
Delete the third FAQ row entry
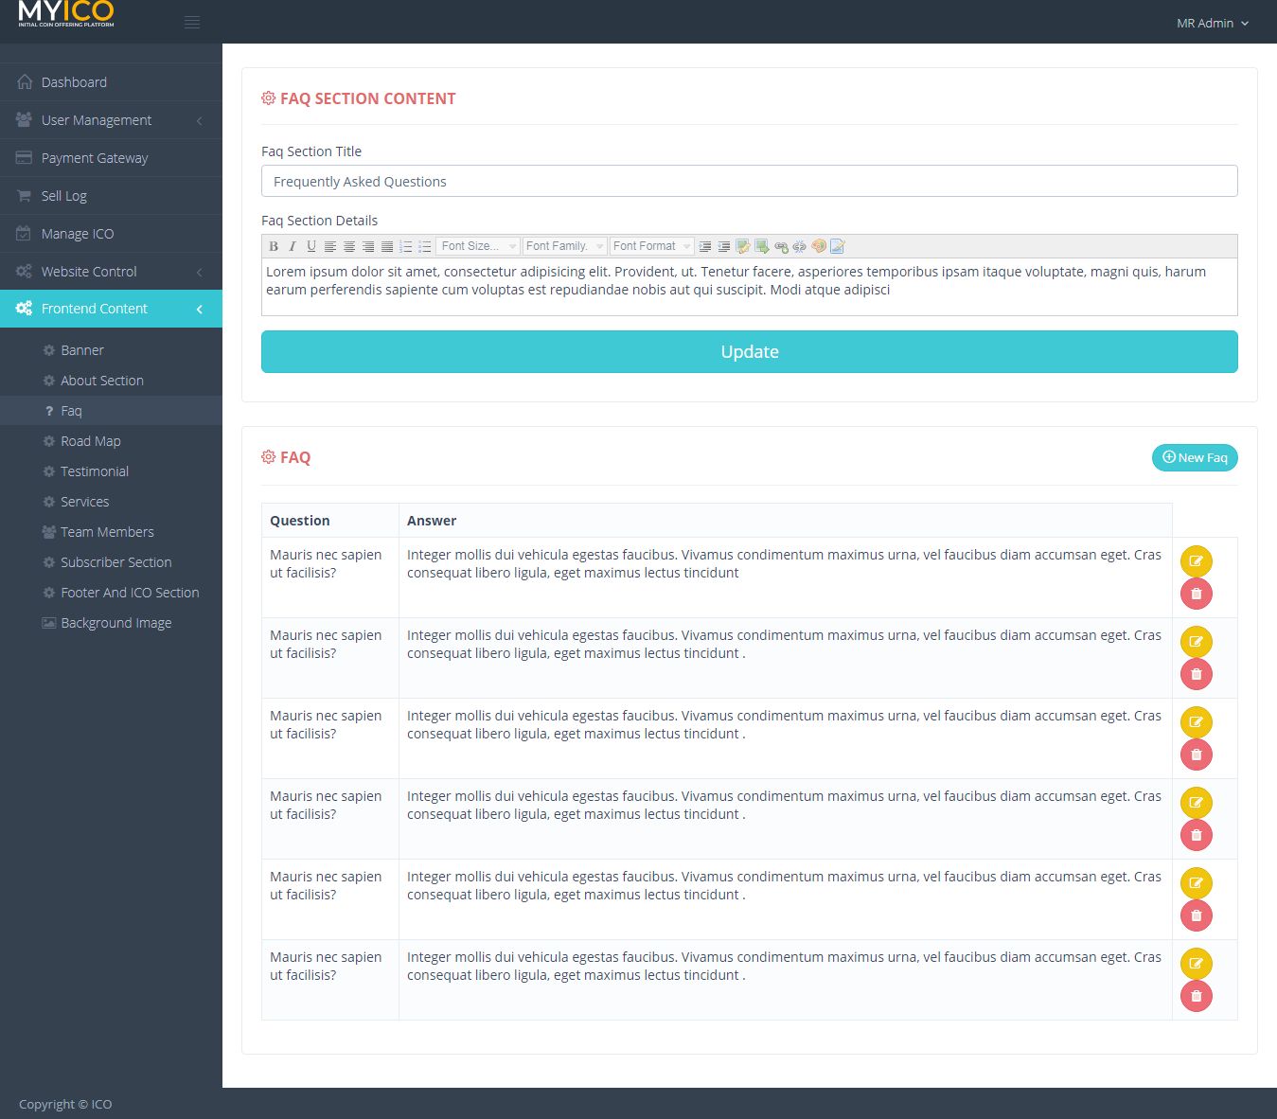click(x=1197, y=755)
